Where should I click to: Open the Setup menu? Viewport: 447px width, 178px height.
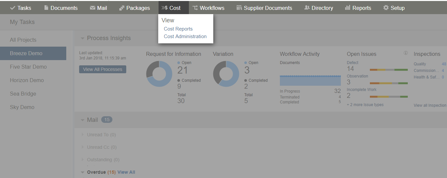[394, 8]
